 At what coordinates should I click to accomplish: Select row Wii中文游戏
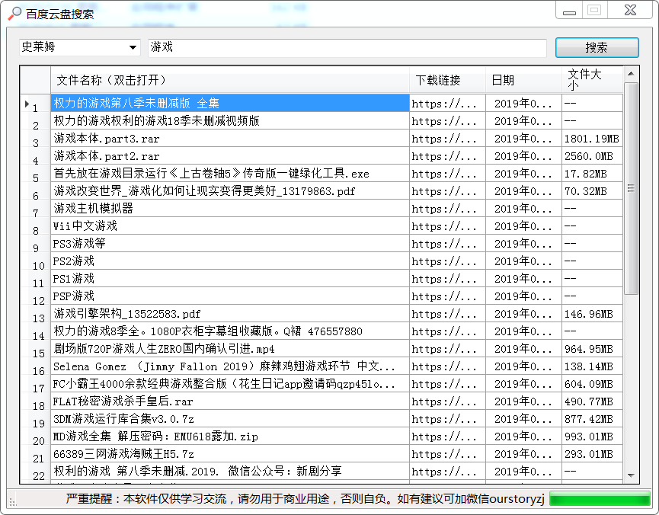pos(230,226)
